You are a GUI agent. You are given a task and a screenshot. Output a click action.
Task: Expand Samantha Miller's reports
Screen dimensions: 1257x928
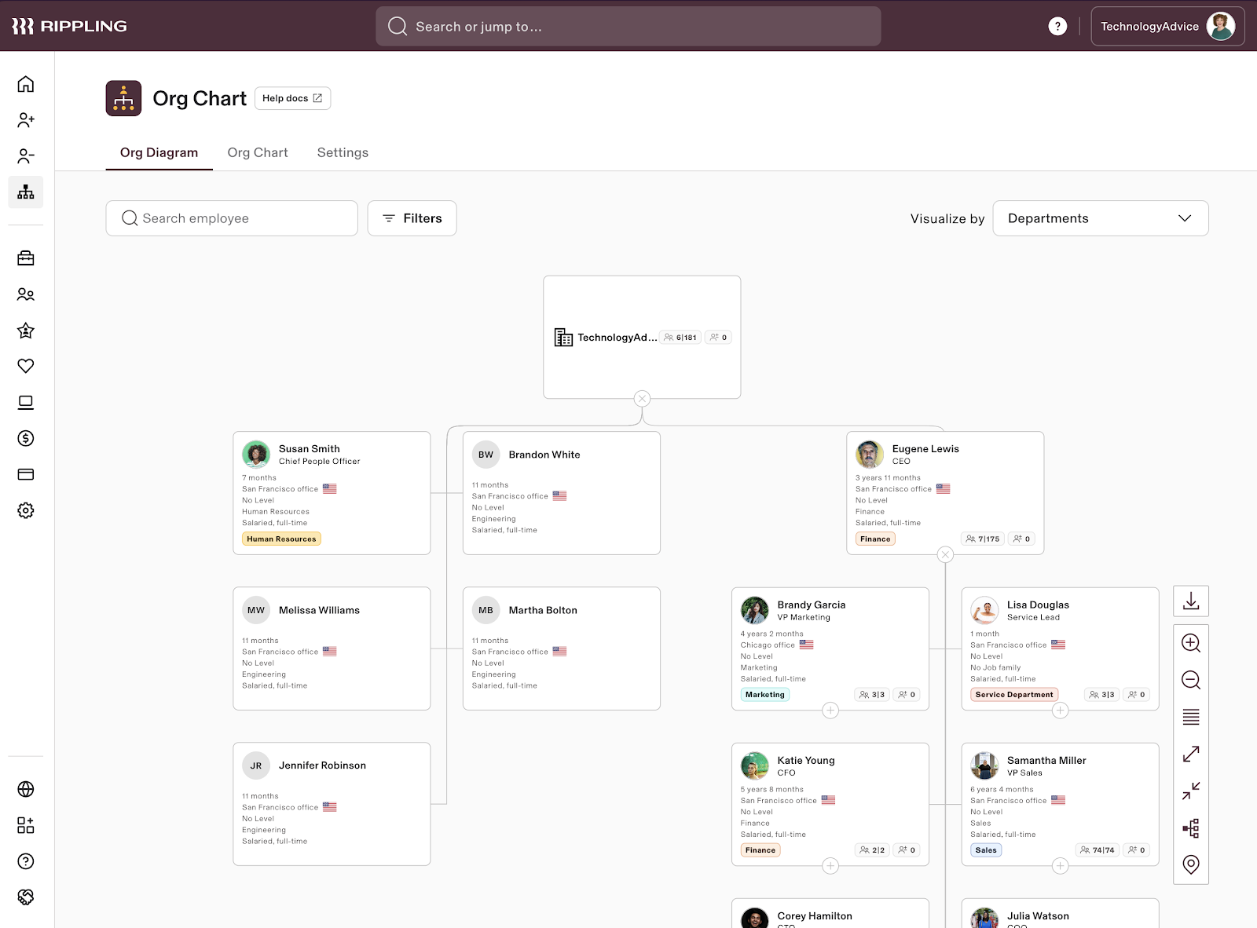coord(1060,866)
